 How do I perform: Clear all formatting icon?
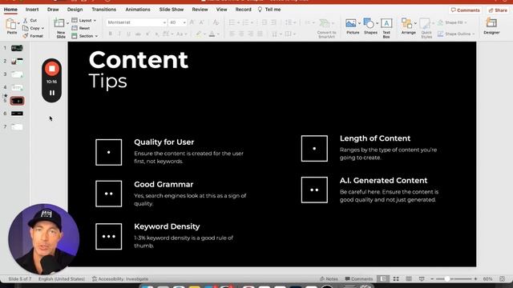point(216,22)
